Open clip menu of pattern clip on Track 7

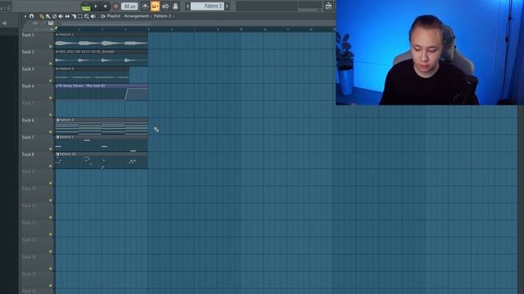[57, 137]
